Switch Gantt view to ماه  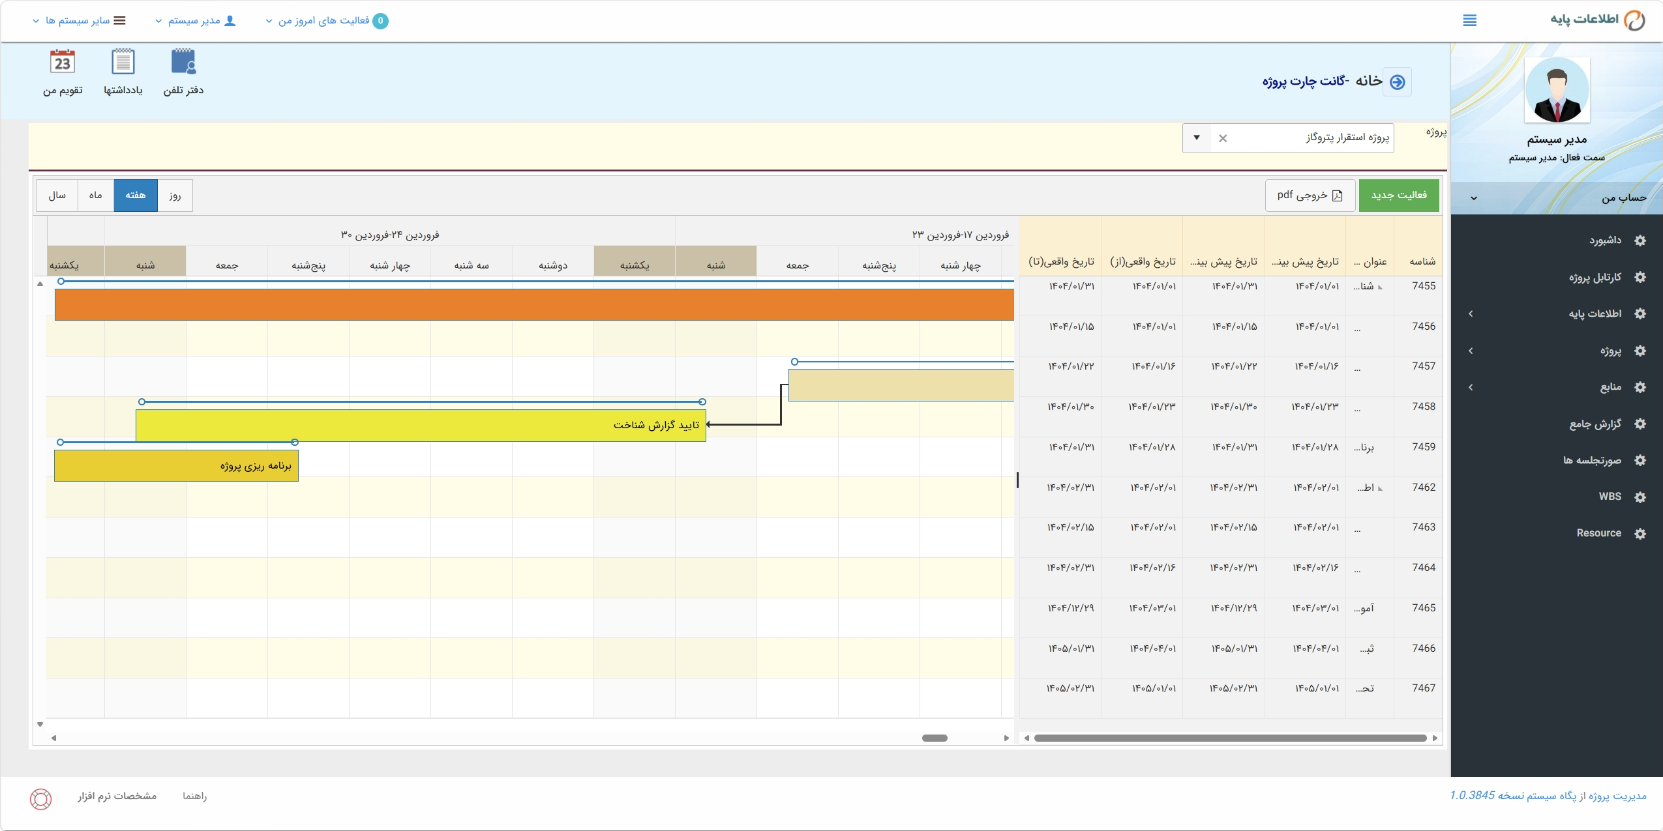pos(96,196)
